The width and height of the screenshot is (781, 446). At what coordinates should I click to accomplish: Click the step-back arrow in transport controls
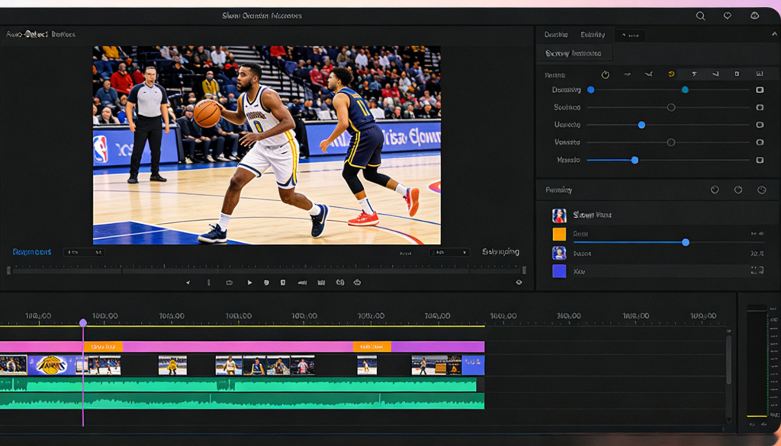click(x=188, y=282)
